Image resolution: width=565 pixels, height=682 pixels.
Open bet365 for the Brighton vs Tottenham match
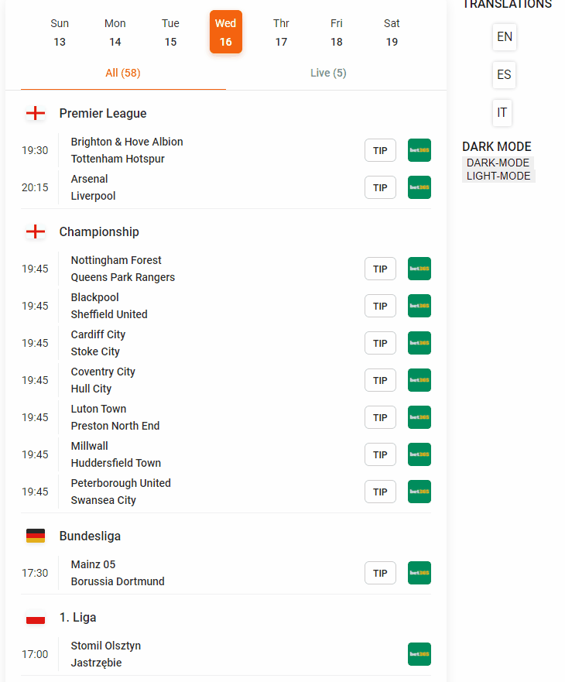tap(419, 150)
